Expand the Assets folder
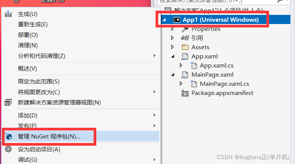The width and height of the screenshot is (295, 164). coord(172,47)
